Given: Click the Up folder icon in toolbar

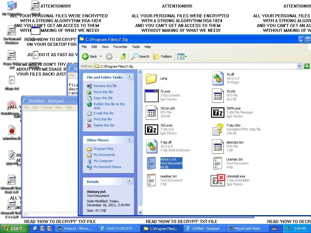Looking at the screenshot, I should pos(124,56).
